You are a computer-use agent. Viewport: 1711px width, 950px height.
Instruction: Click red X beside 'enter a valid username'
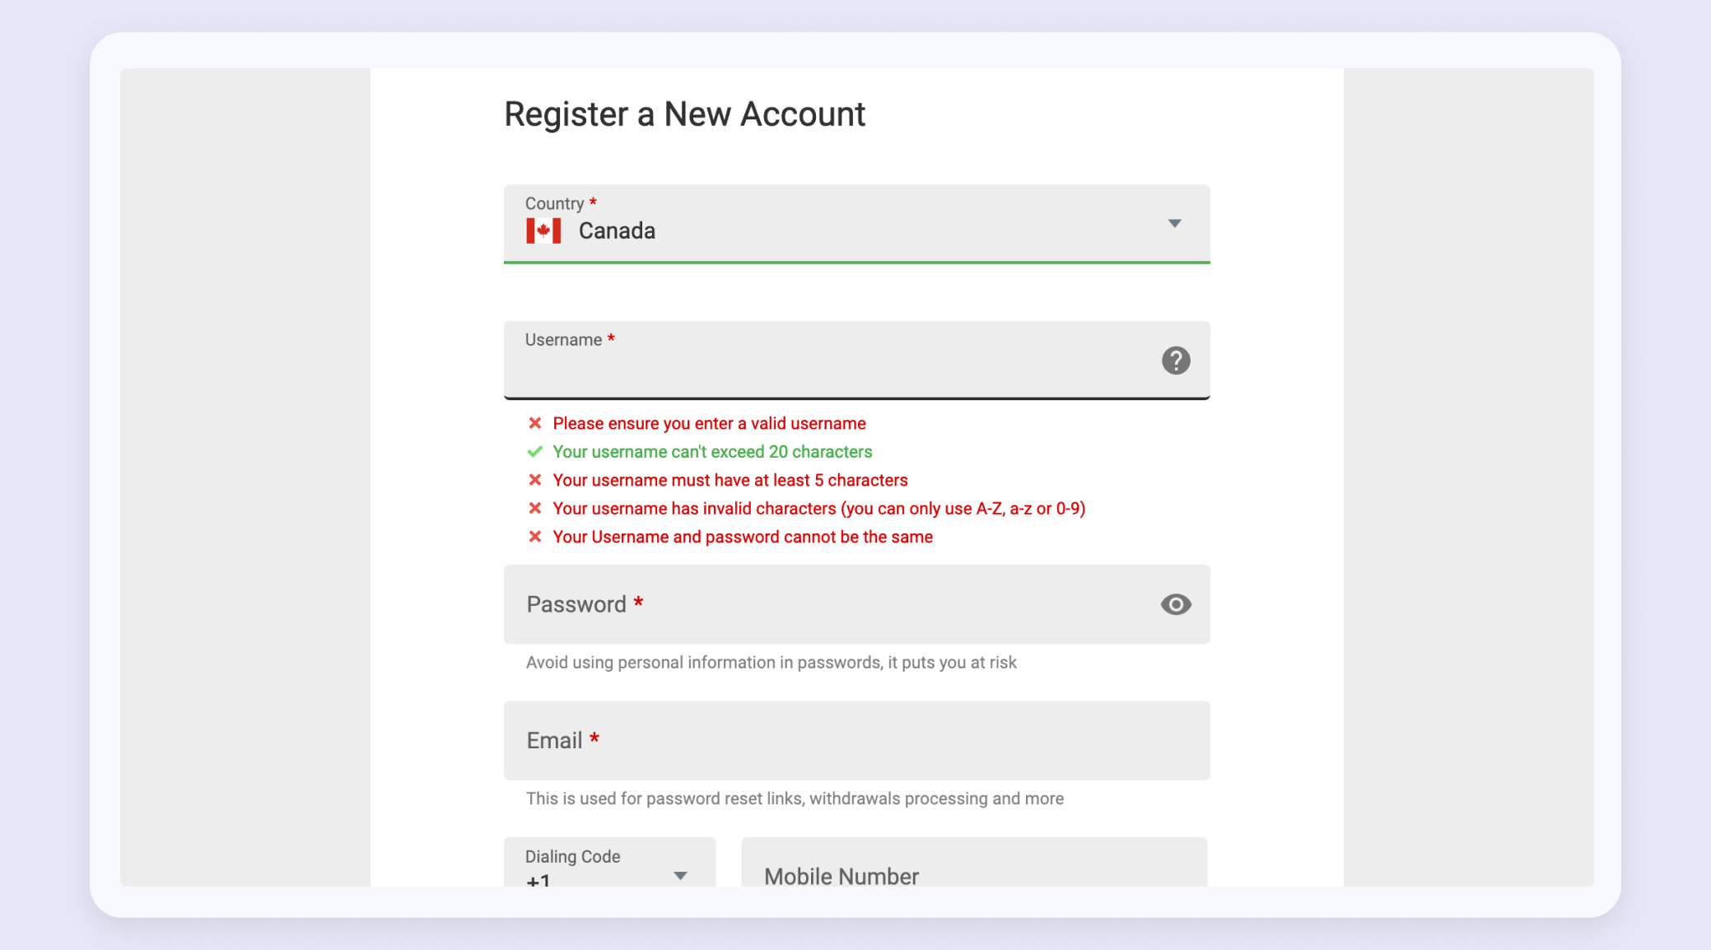535,423
